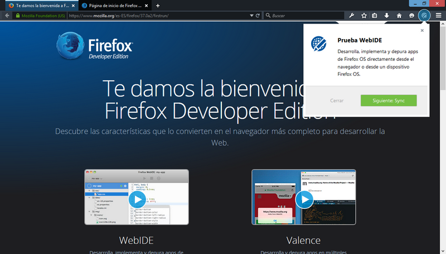This screenshot has height=254, width=446.
Task: Open the developer tools wrench icon
Action: [352, 16]
